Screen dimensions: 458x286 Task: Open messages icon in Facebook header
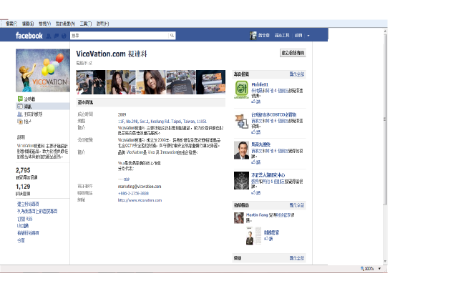[x=57, y=36]
